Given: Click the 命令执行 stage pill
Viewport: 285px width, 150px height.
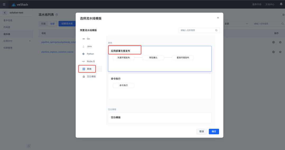Looking at the screenshot, I should click(x=123, y=85).
